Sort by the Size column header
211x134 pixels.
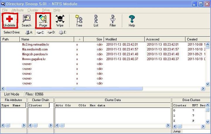coord(94,39)
